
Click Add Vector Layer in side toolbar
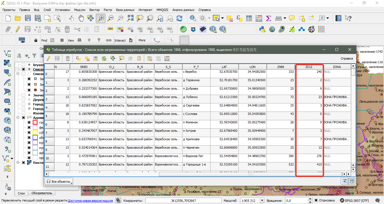click(x=7, y=53)
